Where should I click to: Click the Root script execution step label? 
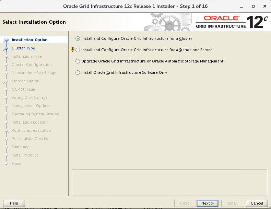pos(31,130)
